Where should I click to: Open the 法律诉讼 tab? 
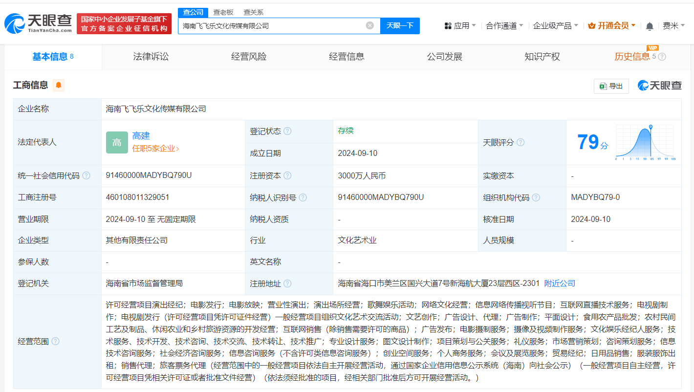click(x=150, y=56)
